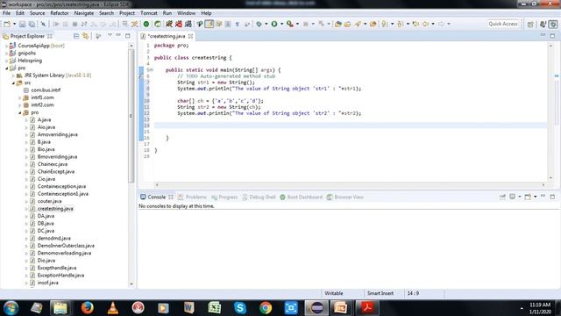Open the Debug dropdown arrow
The width and height of the screenshot is (561, 316).
[x=266, y=24]
